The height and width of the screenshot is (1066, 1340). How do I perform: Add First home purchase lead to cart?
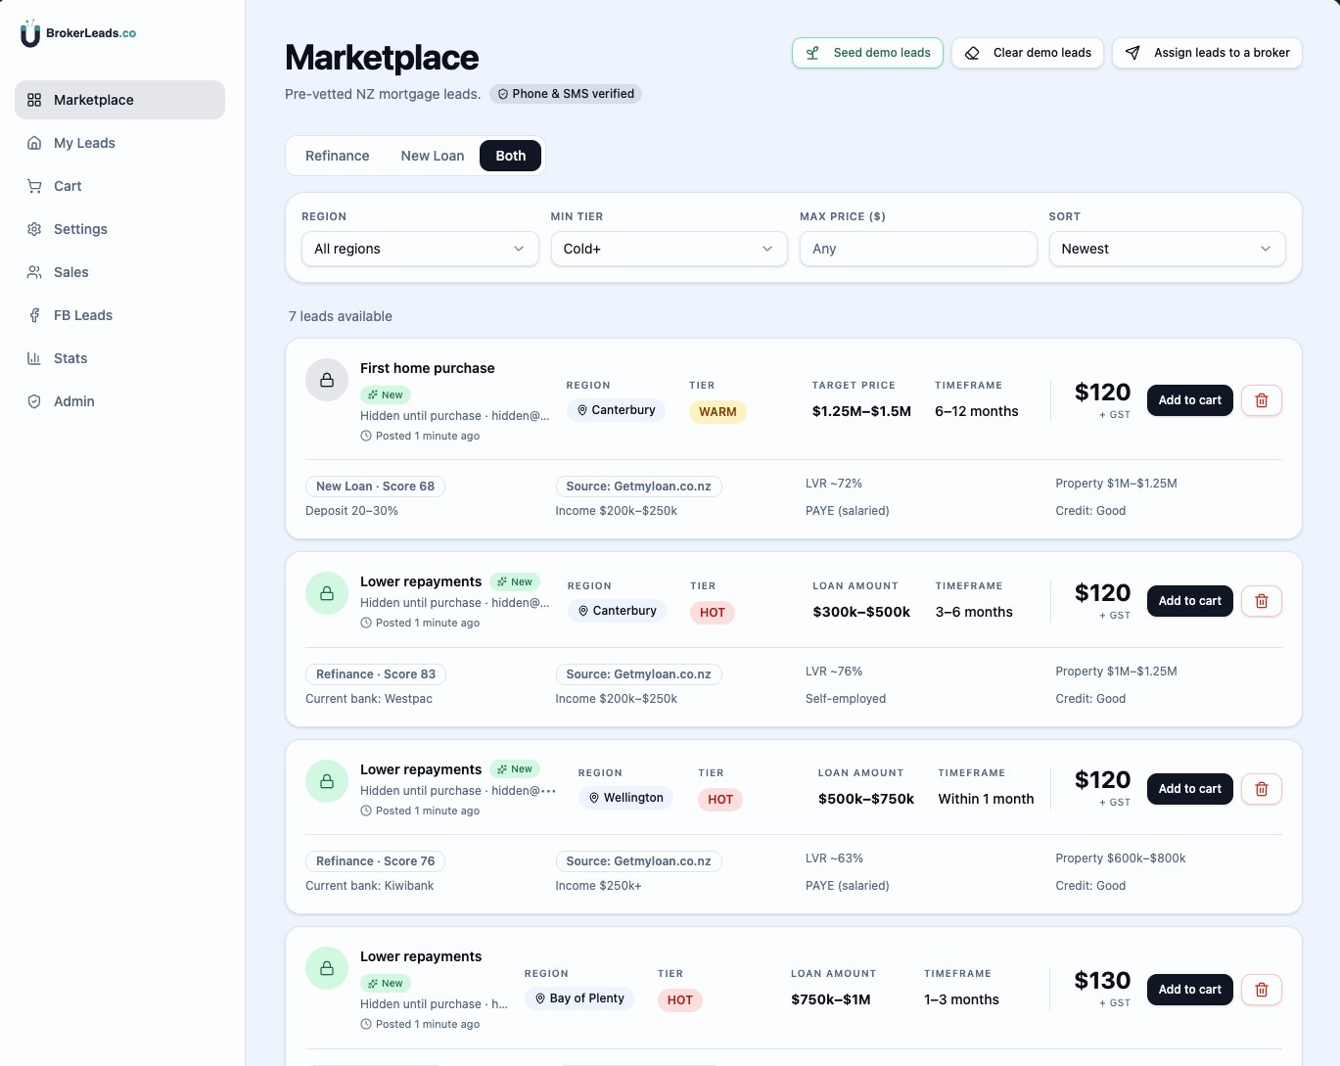(x=1190, y=400)
